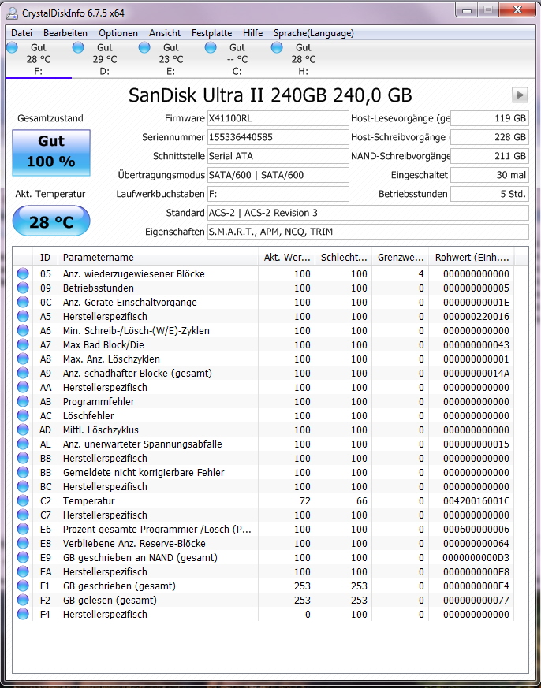
Task: Click status orb of attribute AD
Action: click(x=22, y=430)
